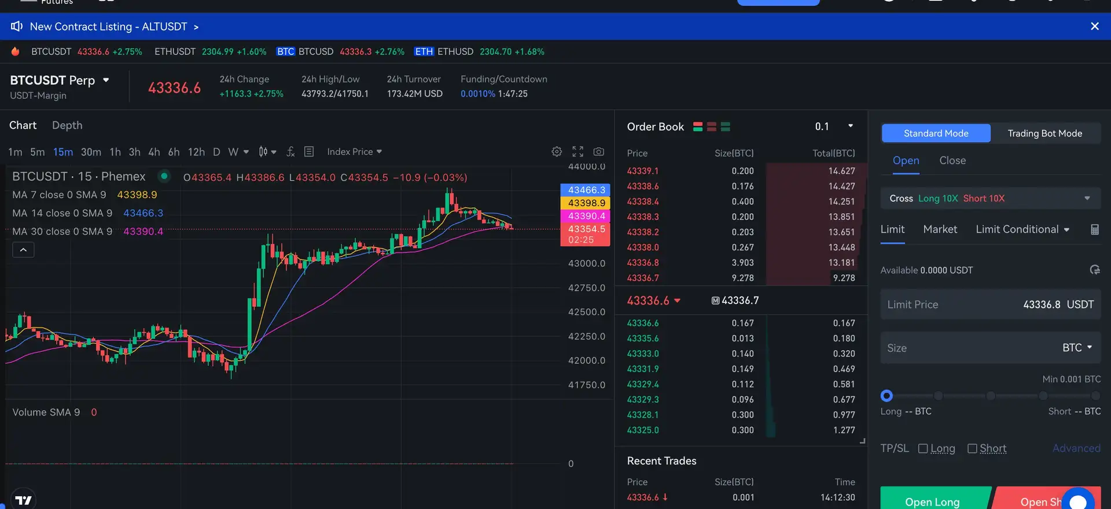The height and width of the screenshot is (509, 1111).
Task: Open the indicators fx icon
Action: click(290, 151)
